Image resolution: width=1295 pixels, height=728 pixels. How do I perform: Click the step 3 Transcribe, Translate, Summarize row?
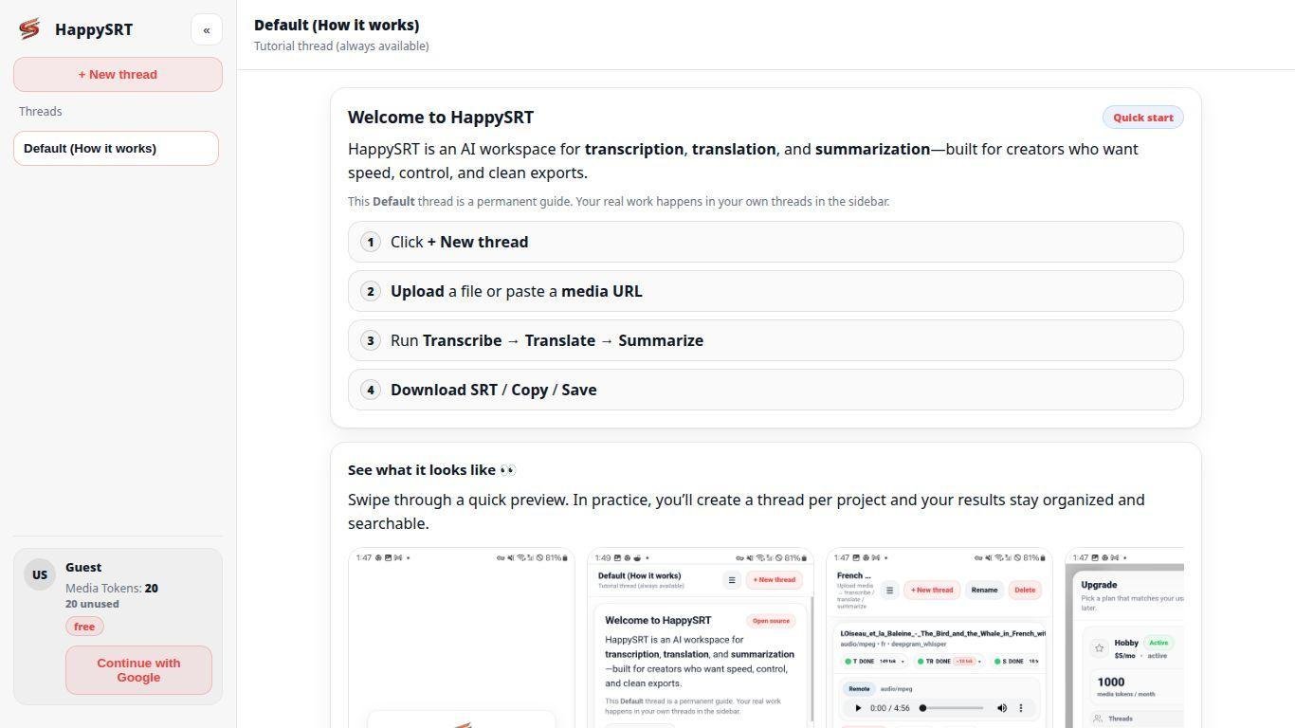765,340
